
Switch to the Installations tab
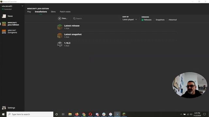(x=41, y=12)
